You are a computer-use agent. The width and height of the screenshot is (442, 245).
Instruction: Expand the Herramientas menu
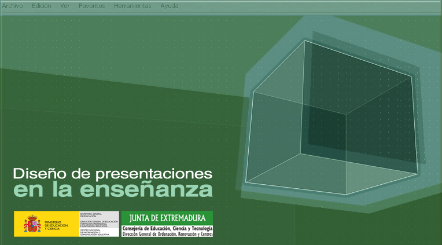pos(132,6)
